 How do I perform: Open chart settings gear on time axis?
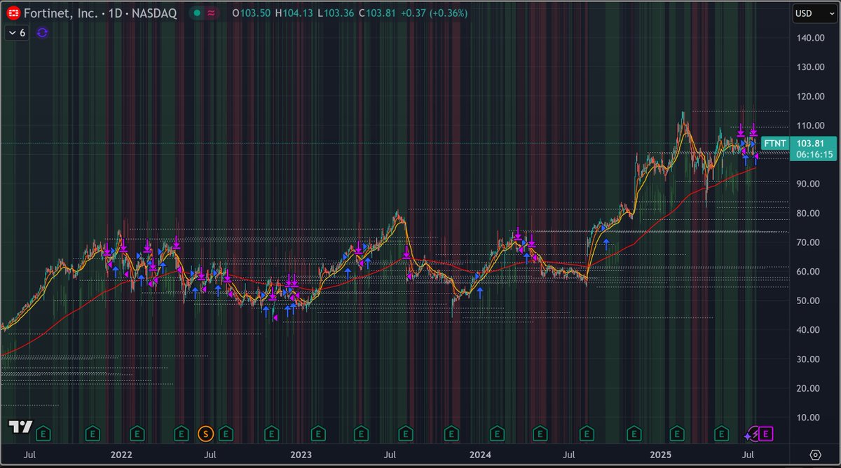pos(815,454)
